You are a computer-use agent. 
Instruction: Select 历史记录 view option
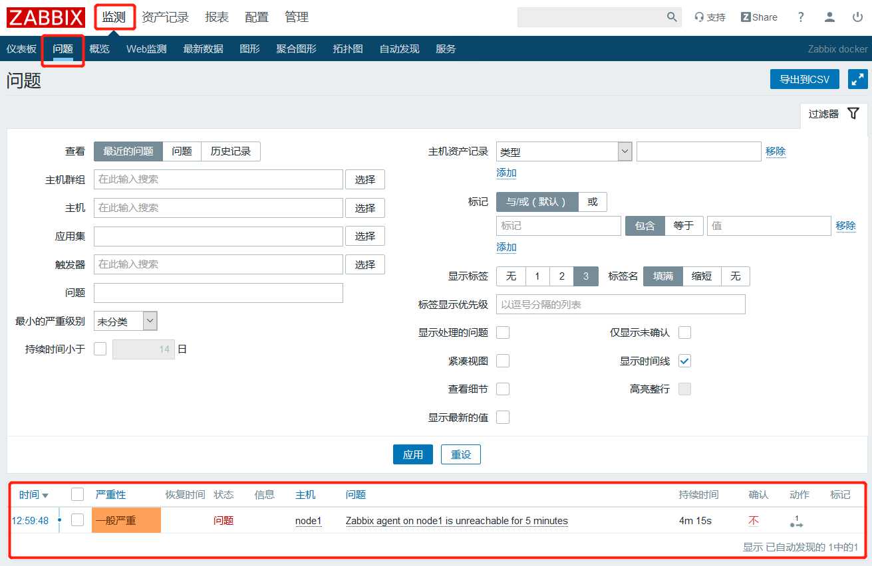(x=231, y=151)
